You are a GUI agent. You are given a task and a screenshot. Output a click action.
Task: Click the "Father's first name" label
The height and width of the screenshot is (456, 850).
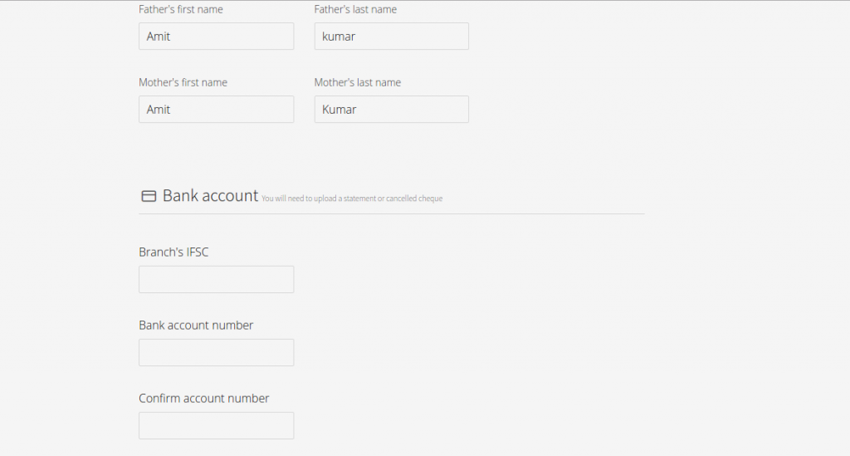pos(180,9)
